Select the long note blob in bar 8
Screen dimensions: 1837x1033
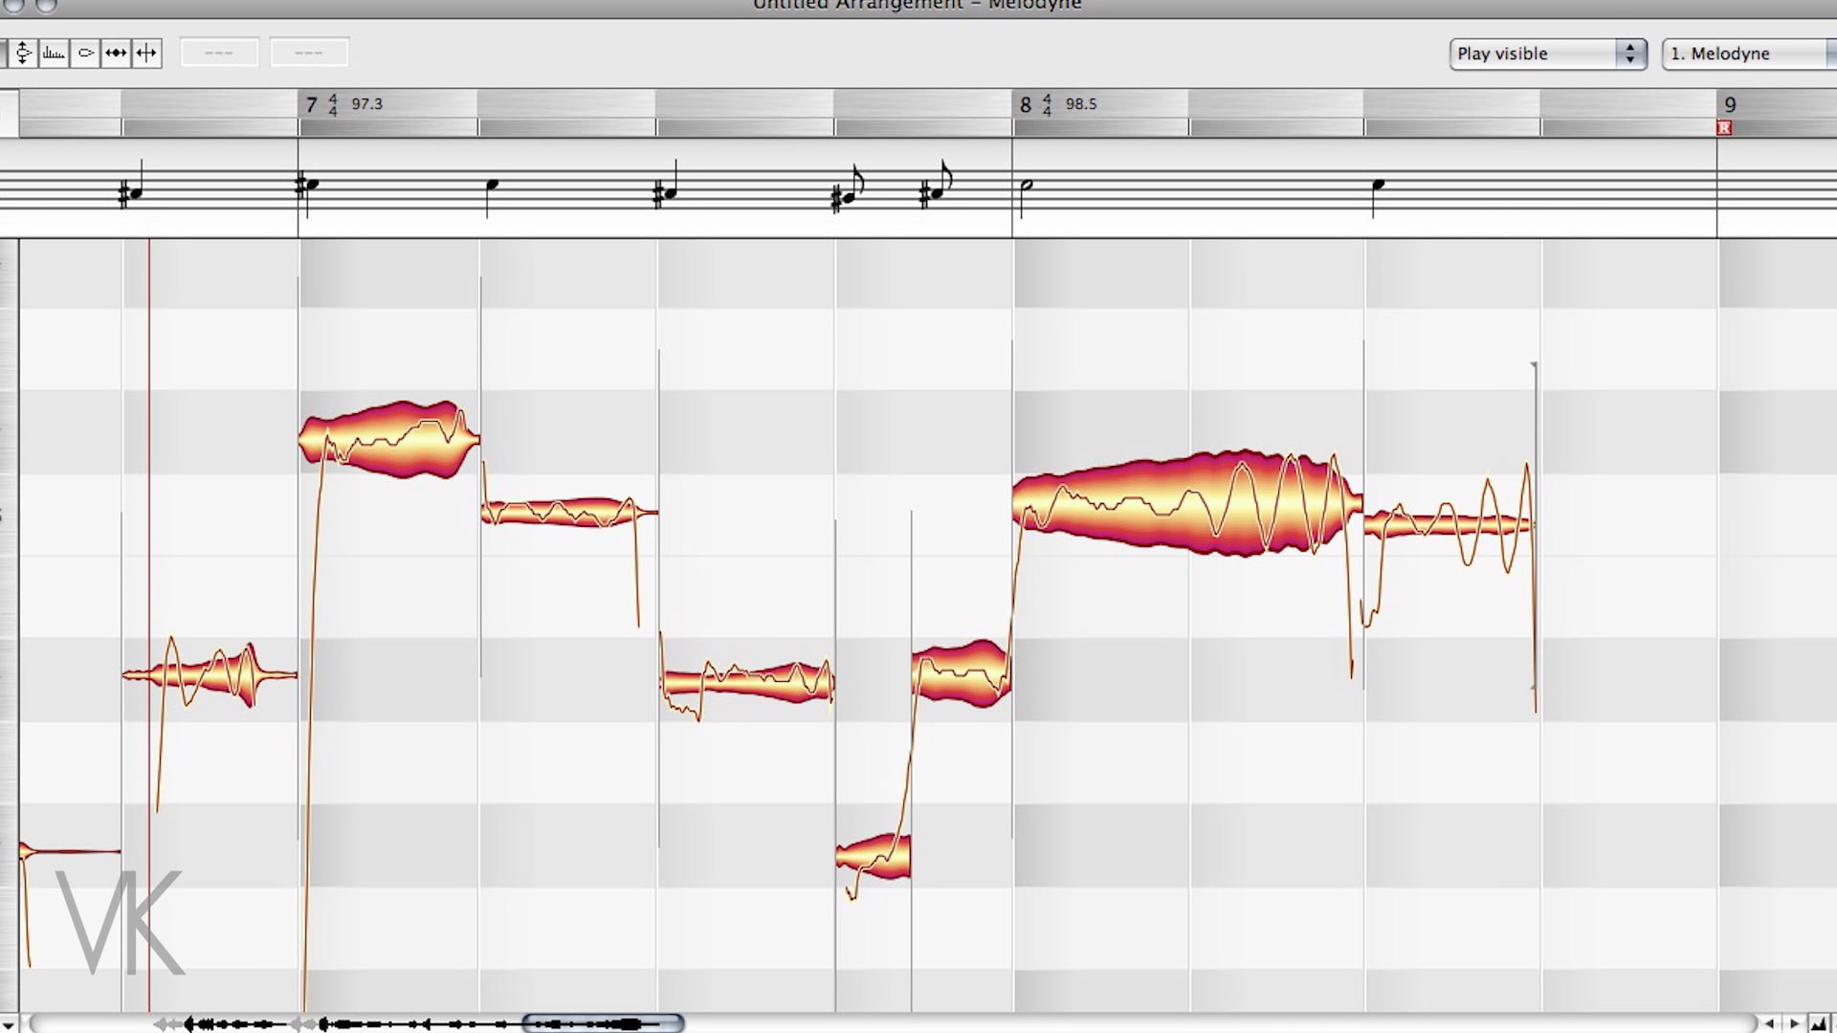tap(1186, 502)
